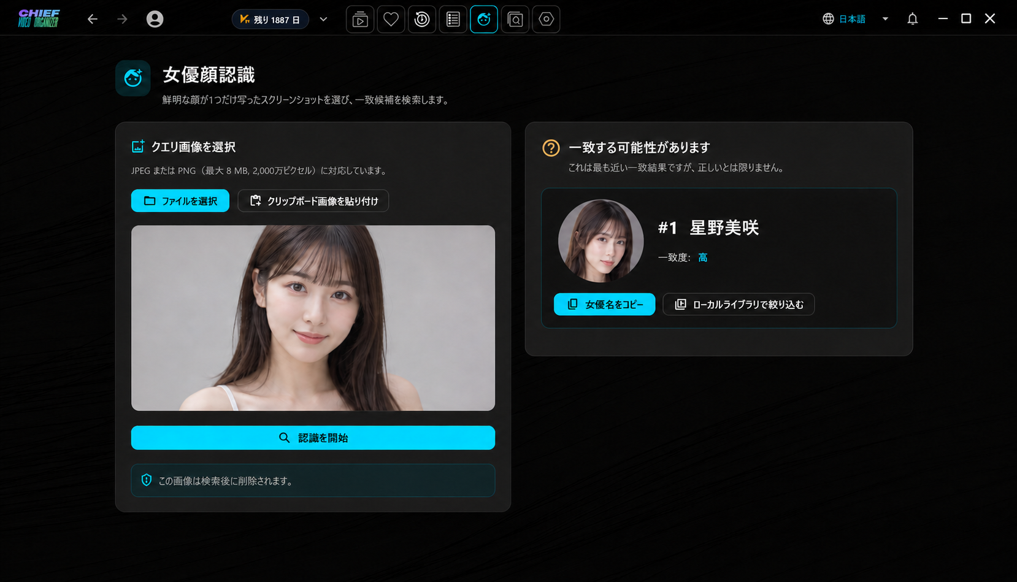Open the notifications bell
The width and height of the screenshot is (1017, 582).
(x=913, y=19)
